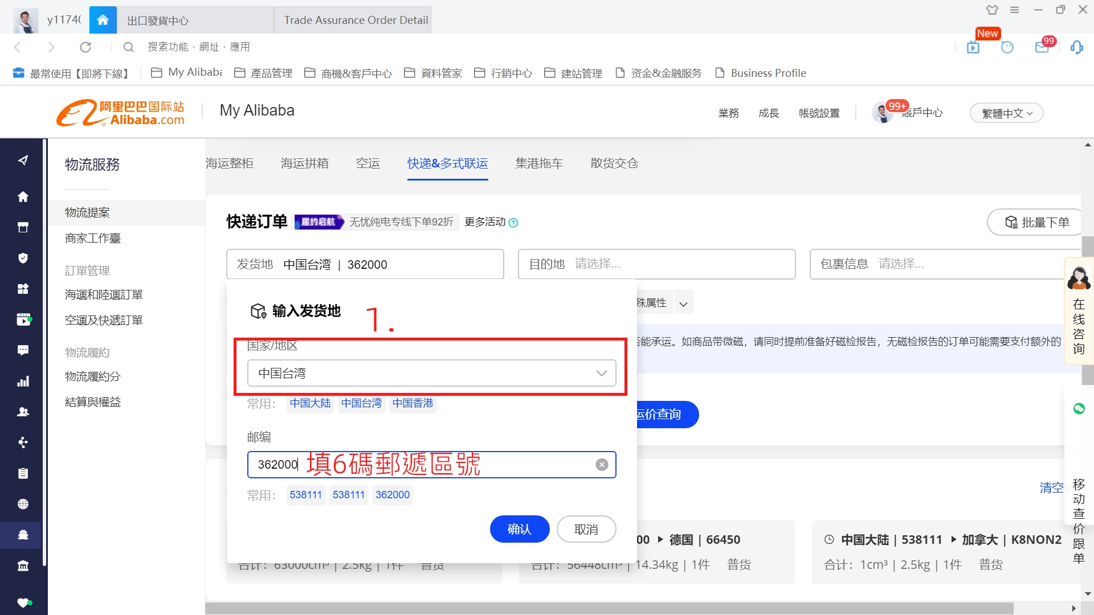Click the horizontal scrollbar at the bottom
Screen dimensions: 1094x615
pyautogui.click(x=609, y=609)
